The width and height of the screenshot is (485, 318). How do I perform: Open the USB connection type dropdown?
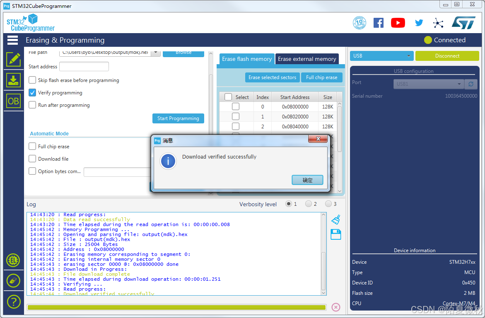click(x=382, y=55)
